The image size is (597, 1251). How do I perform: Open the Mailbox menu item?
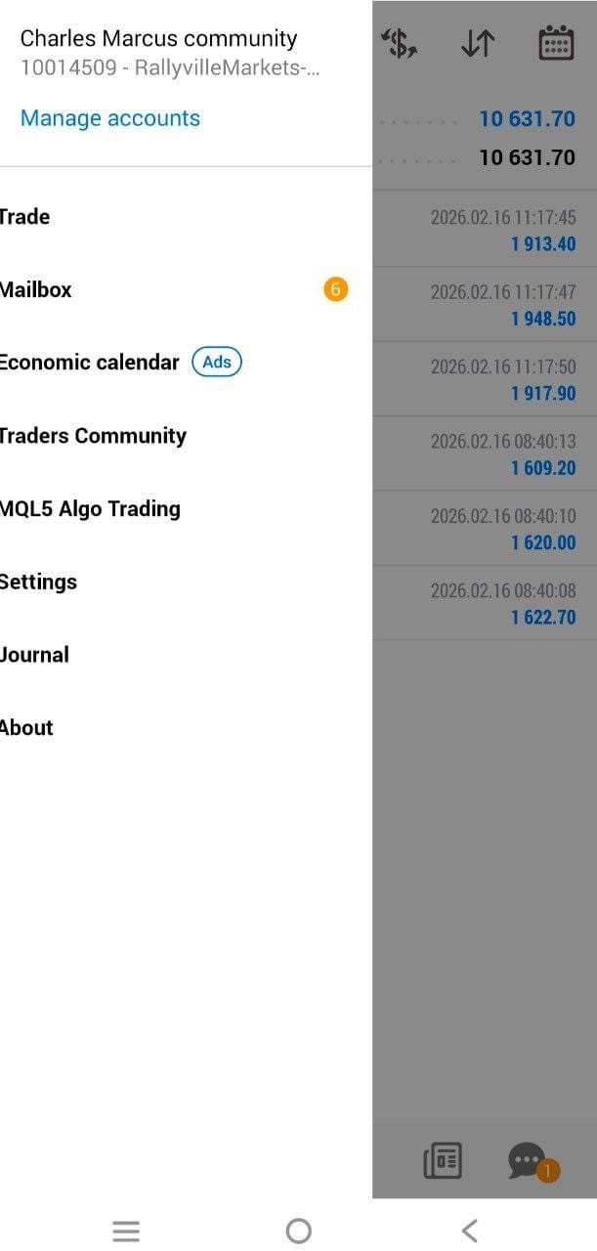click(x=36, y=290)
